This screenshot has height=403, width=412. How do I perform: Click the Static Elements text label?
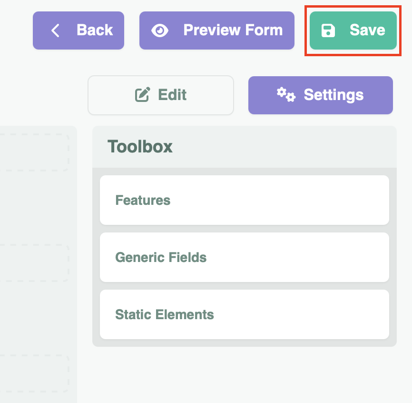(165, 315)
